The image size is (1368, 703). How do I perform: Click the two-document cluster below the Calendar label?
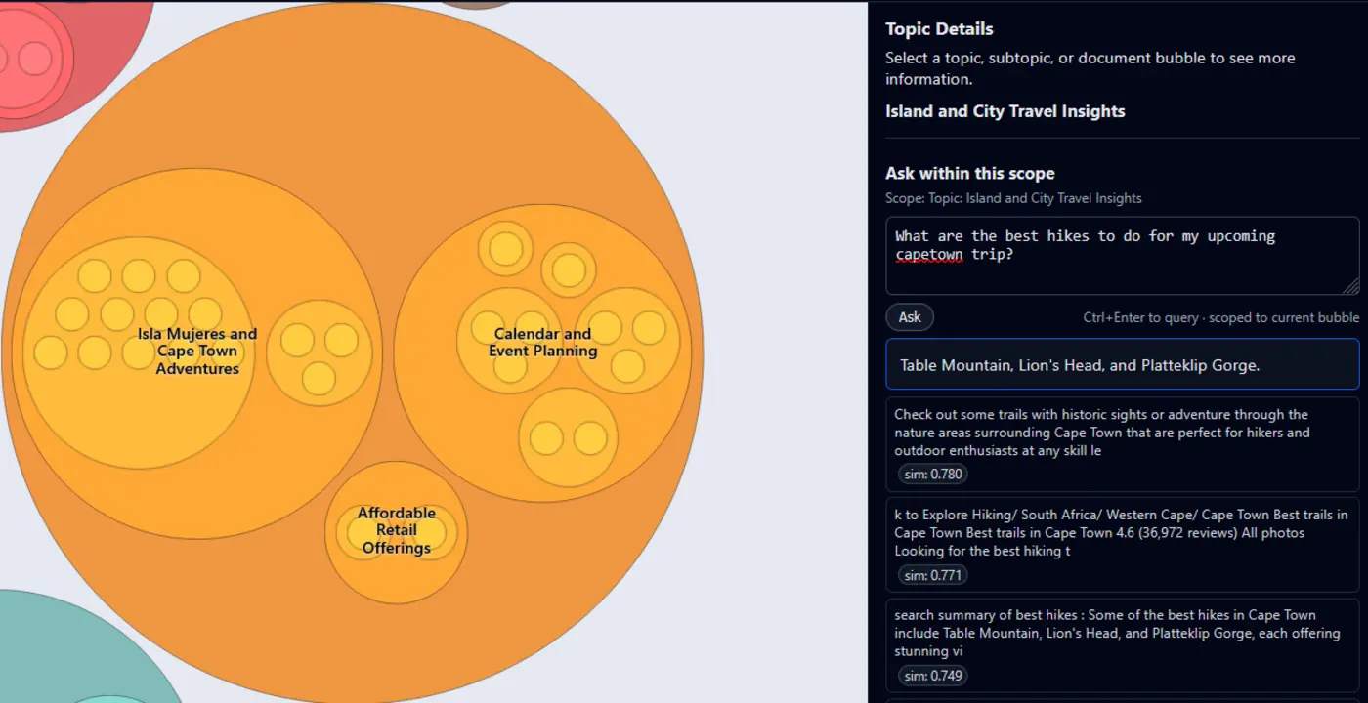point(568,436)
